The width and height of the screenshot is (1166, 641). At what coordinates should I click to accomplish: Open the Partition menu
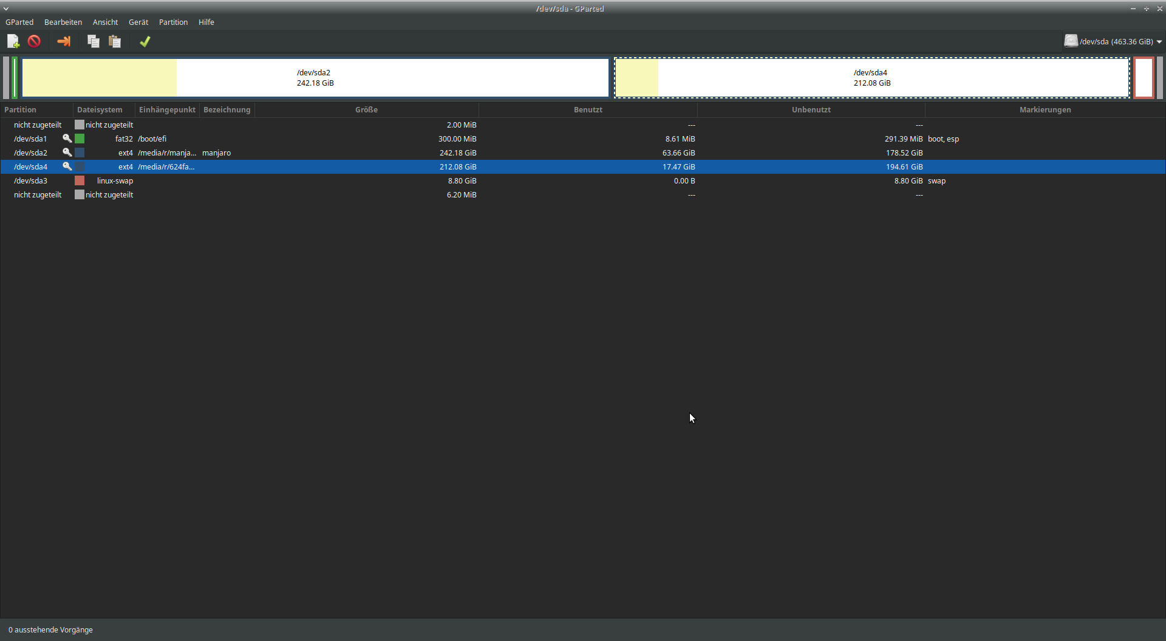pos(173,22)
